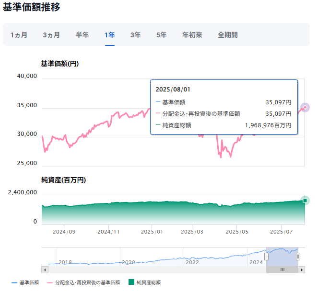Click the pink diamond price marker
Viewport: 318px width, 291px height.
coord(305,107)
